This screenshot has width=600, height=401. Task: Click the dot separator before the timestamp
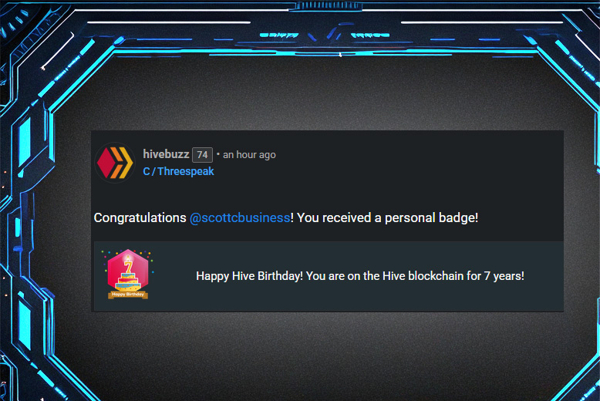pos(218,153)
